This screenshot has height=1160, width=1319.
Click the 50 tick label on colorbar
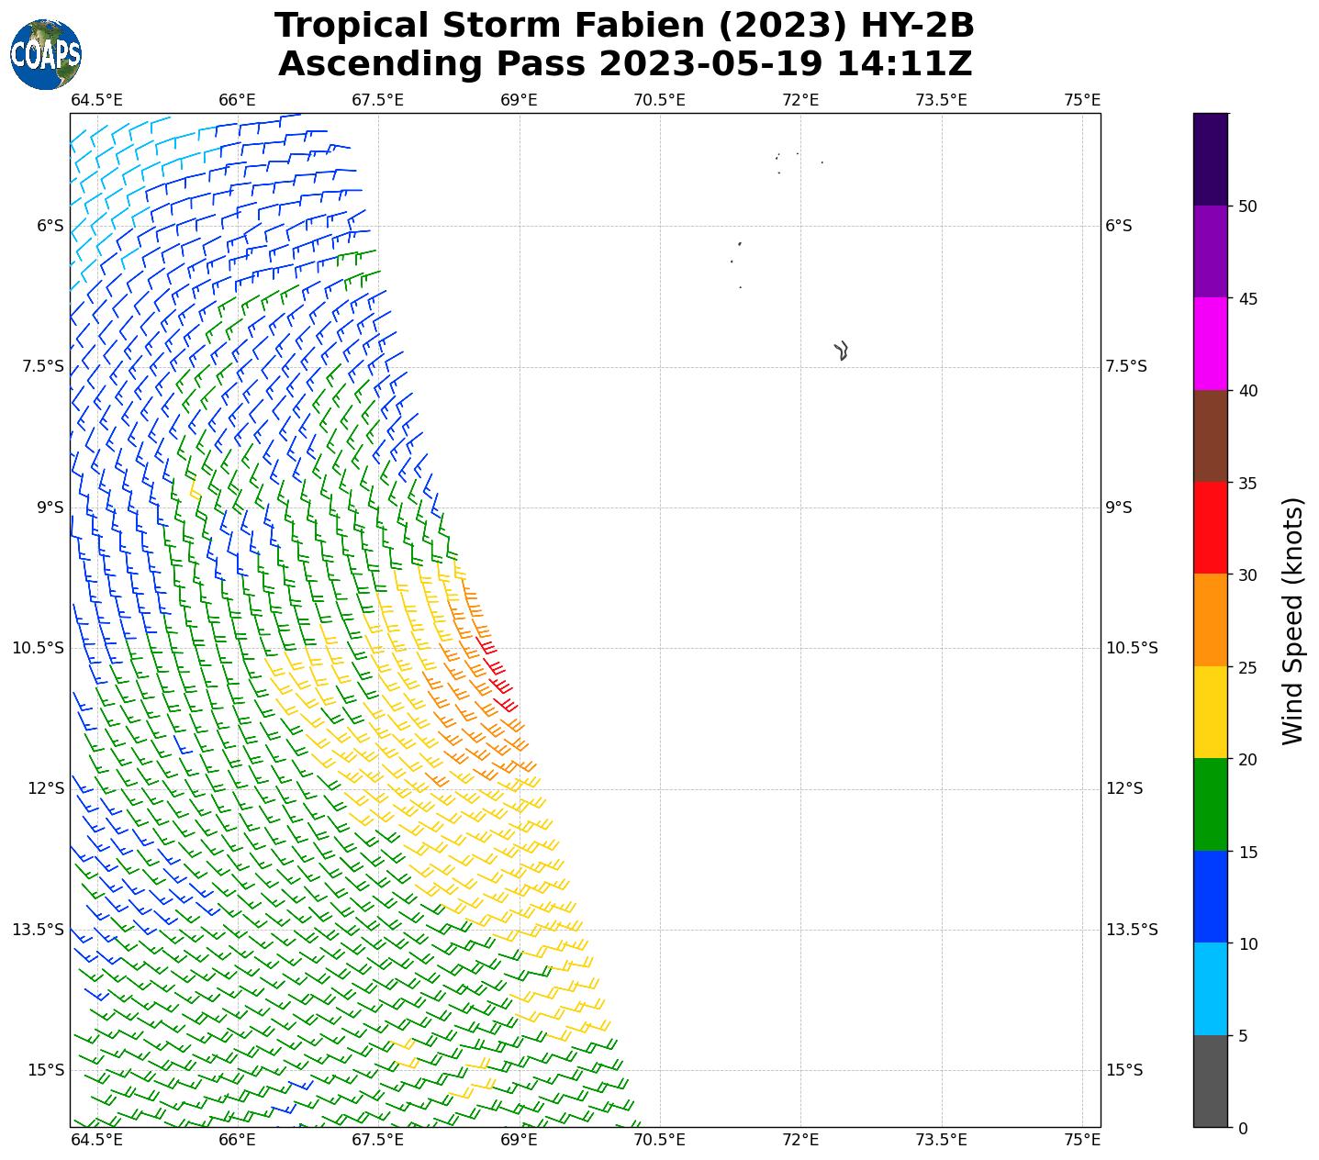pos(1247,206)
